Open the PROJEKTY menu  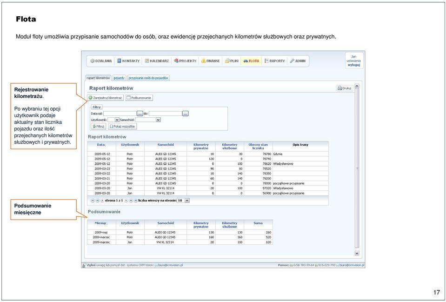coord(185,61)
